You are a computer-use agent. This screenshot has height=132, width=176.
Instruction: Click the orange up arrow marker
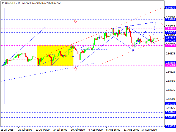[75, 69]
